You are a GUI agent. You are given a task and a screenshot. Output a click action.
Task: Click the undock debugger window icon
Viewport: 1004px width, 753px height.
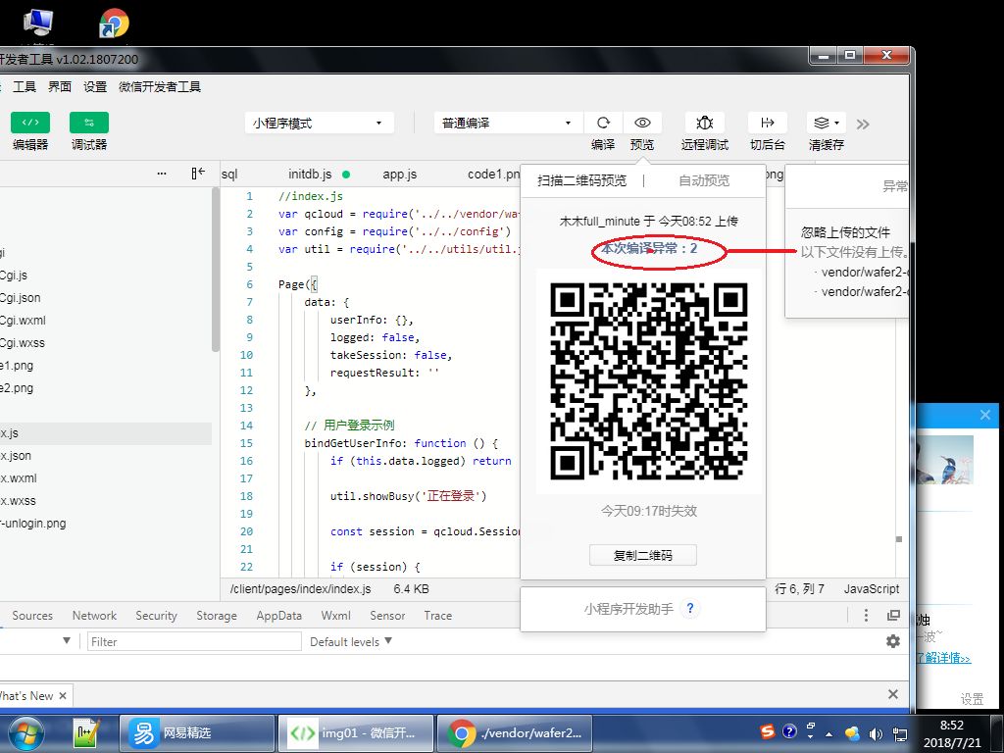tap(893, 616)
